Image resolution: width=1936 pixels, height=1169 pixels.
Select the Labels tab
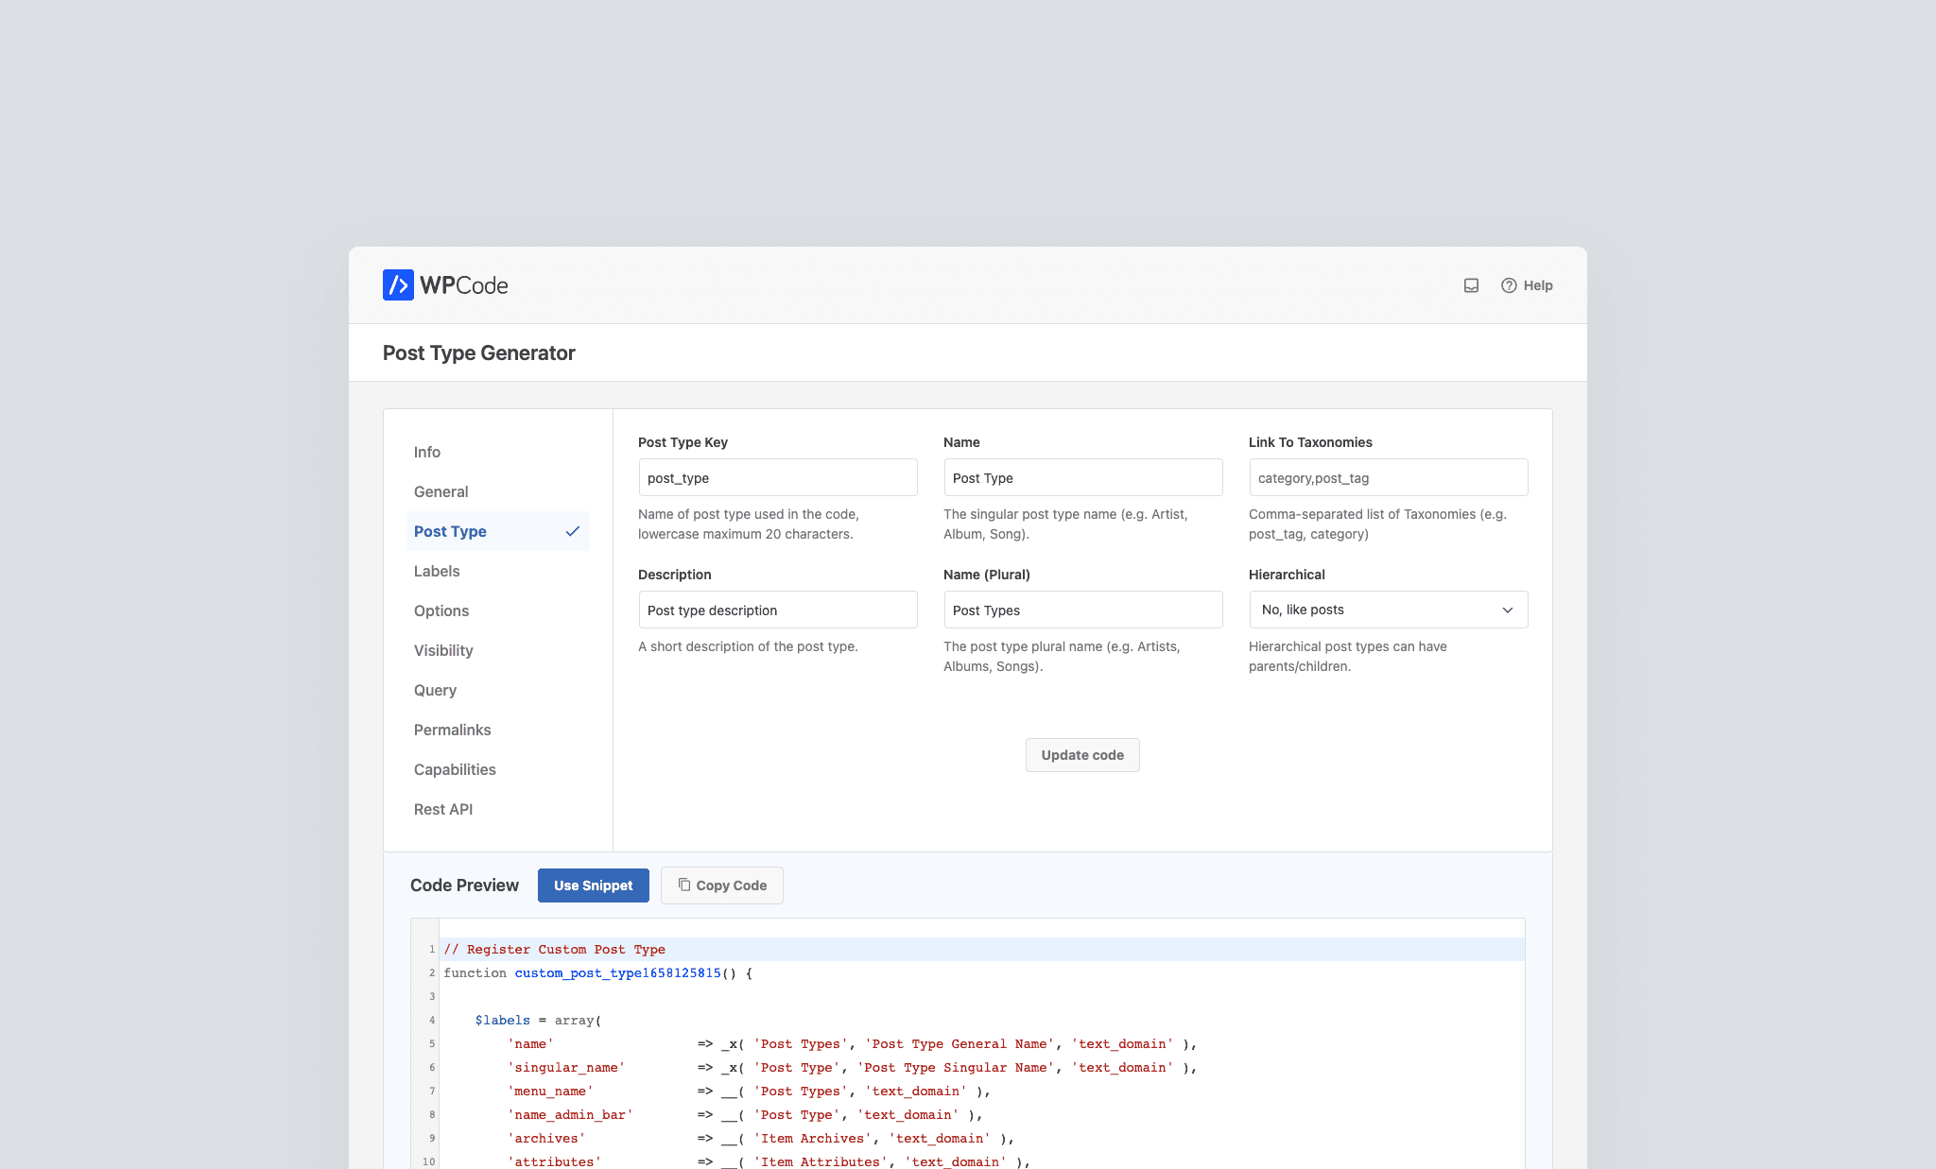tap(437, 572)
